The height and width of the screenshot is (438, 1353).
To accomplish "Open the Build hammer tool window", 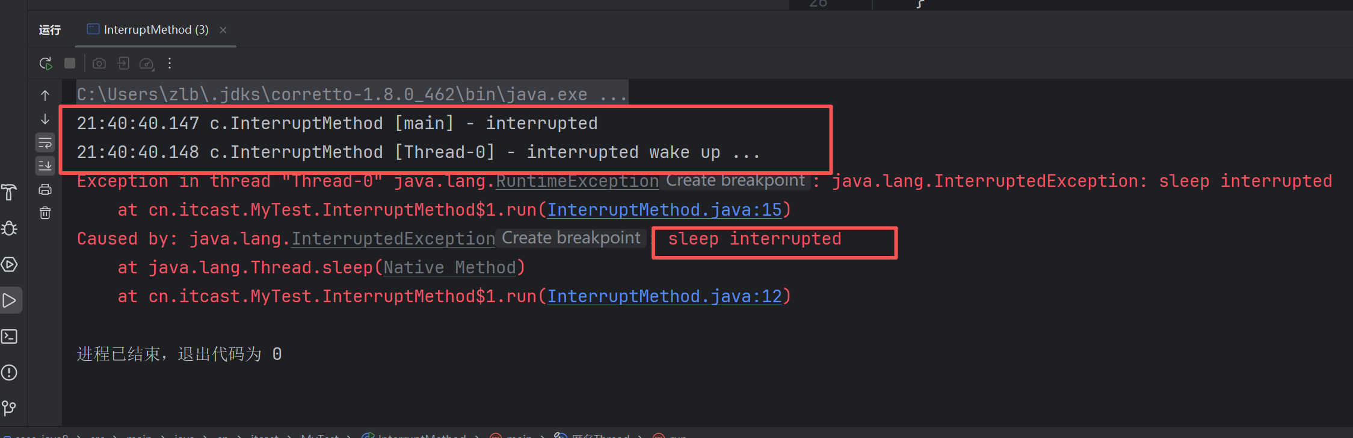I will [10, 192].
